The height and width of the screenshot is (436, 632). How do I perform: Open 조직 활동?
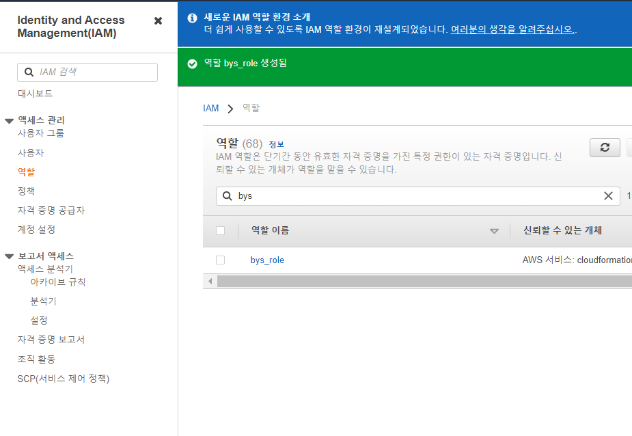click(x=36, y=359)
